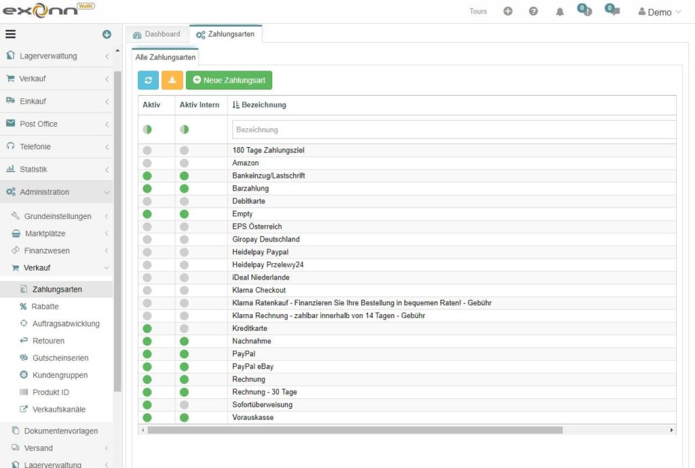Click the scroll-right arrow of the table
This screenshot has height=468, width=695.
pos(671,430)
